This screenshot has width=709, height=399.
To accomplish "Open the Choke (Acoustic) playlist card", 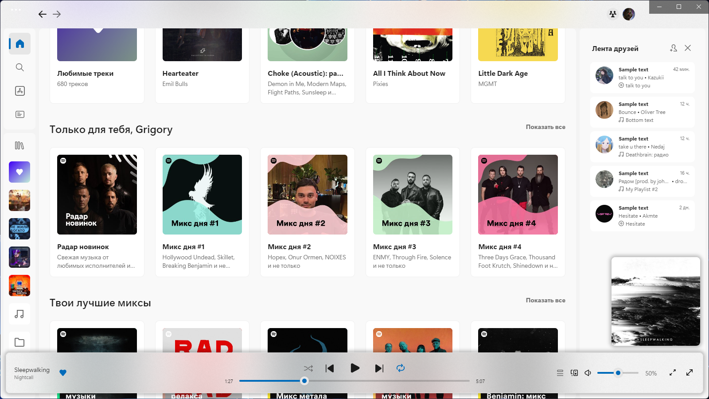I will click(308, 66).
